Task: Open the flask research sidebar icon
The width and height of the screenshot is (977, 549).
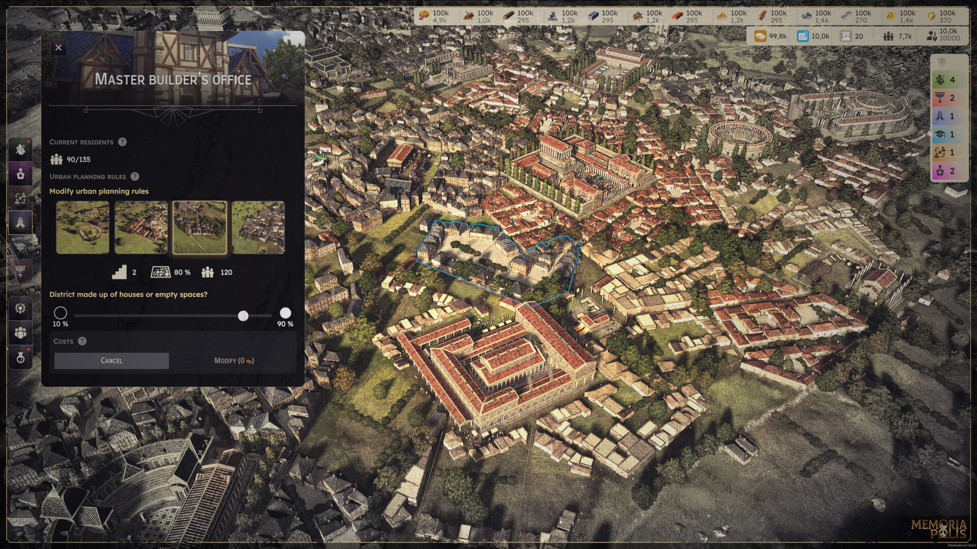Action: click(20, 357)
